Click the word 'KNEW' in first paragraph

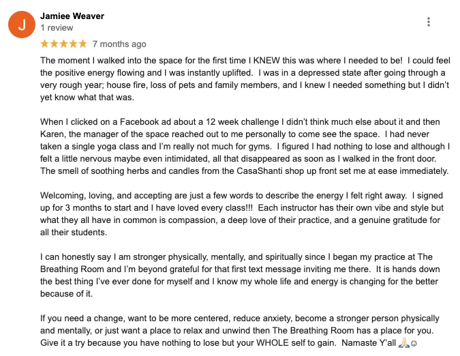(266, 61)
